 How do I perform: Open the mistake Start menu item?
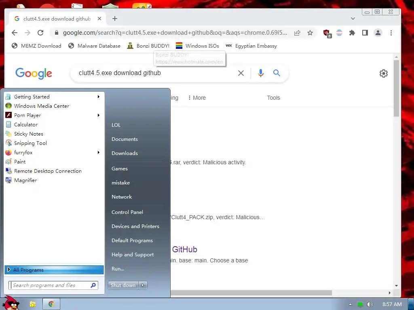coord(120,183)
